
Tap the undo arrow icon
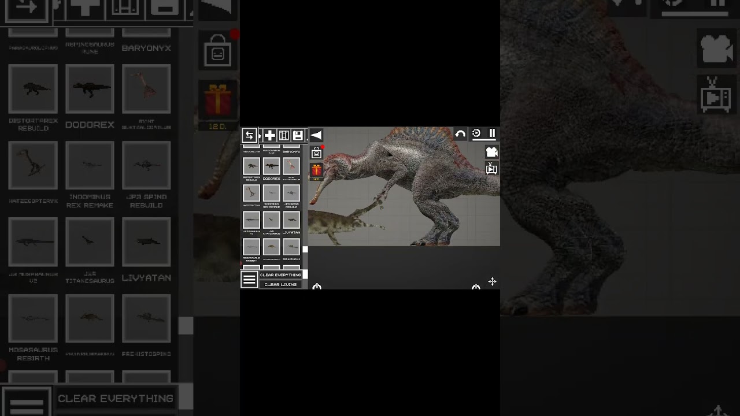coord(460,134)
